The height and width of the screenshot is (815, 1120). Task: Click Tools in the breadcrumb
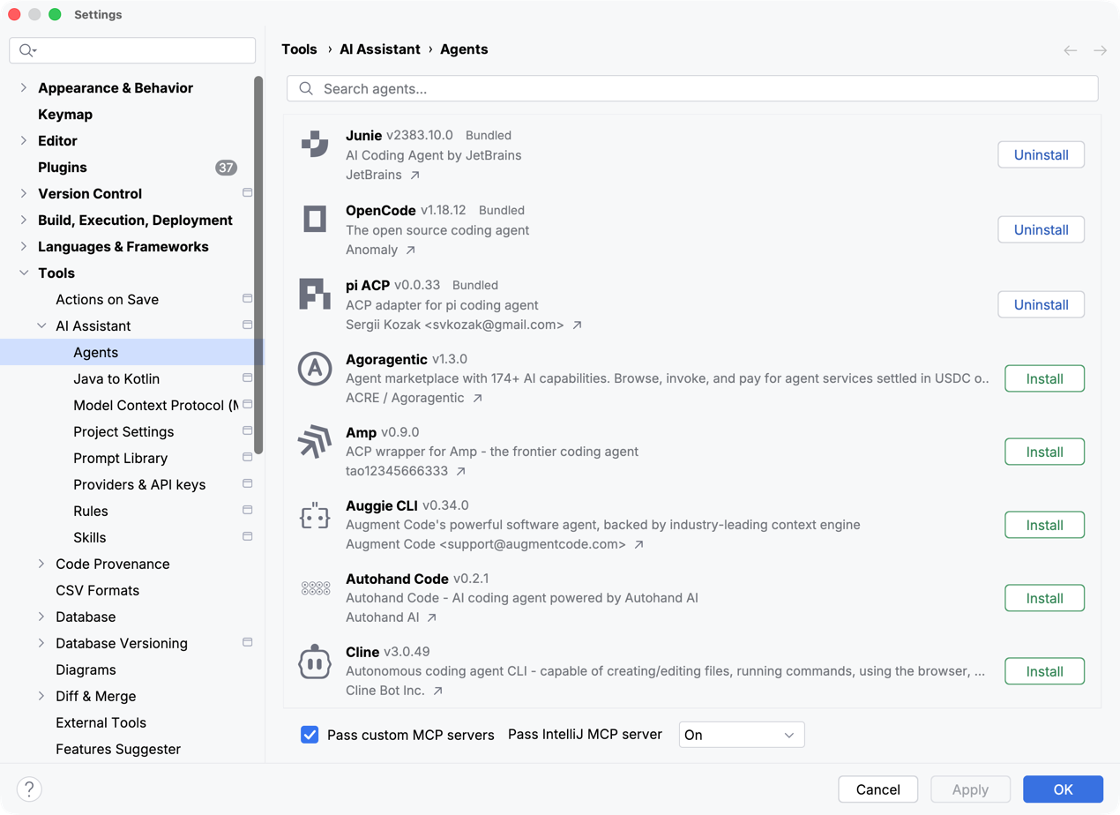pyautogui.click(x=299, y=49)
